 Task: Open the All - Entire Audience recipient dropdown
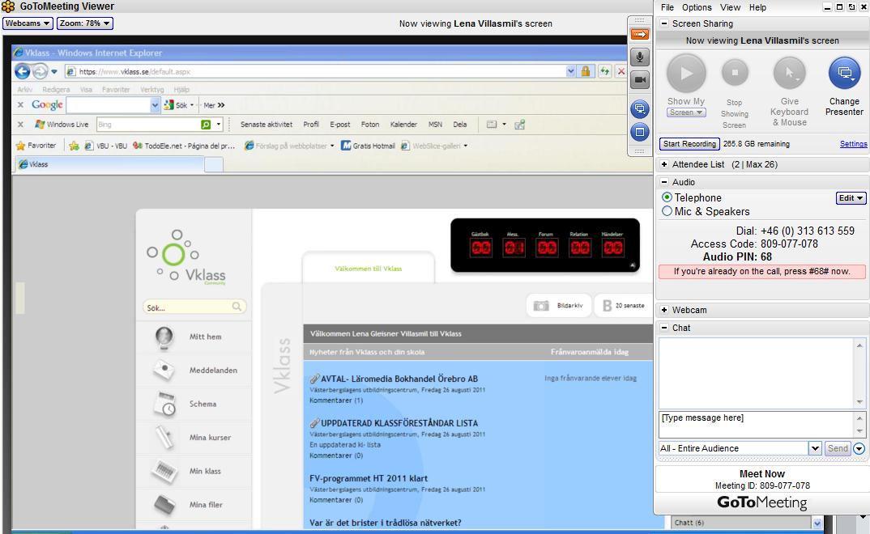click(x=815, y=449)
